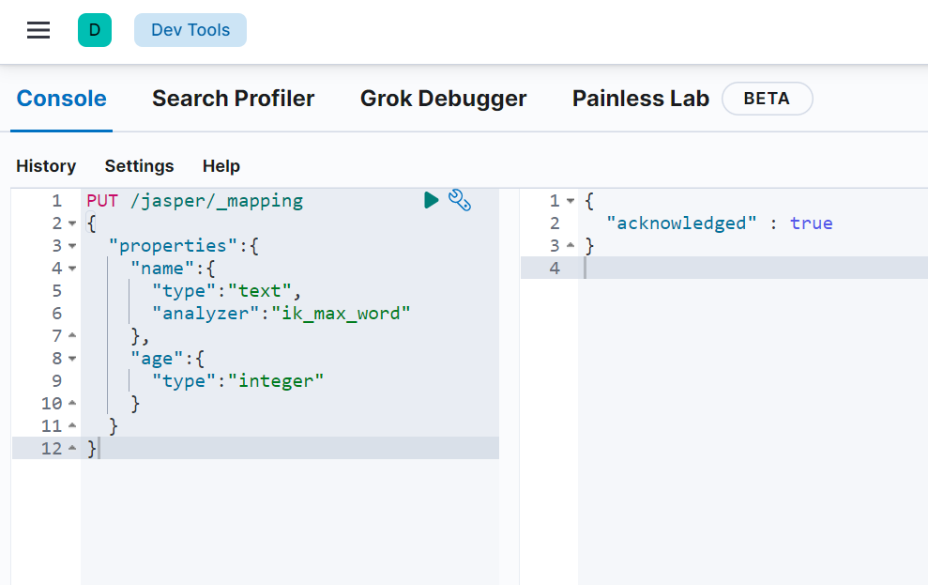Open the wrench request options icon

(x=460, y=200)
